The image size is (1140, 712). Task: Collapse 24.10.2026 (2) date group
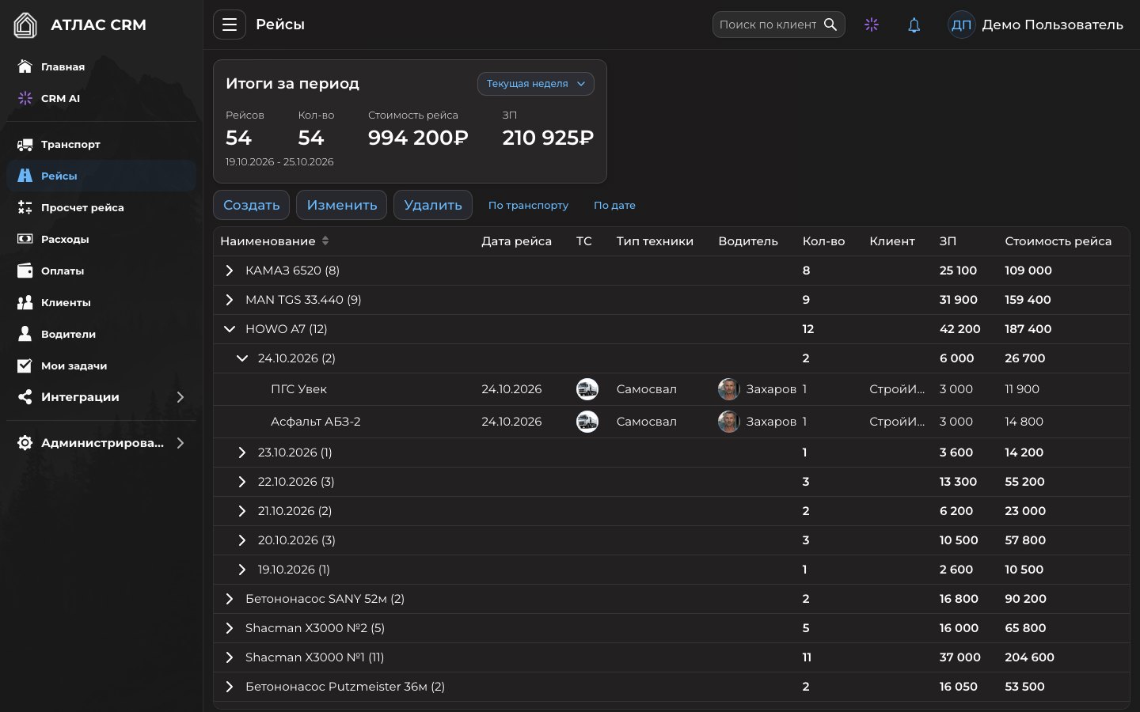click(242, 358)
